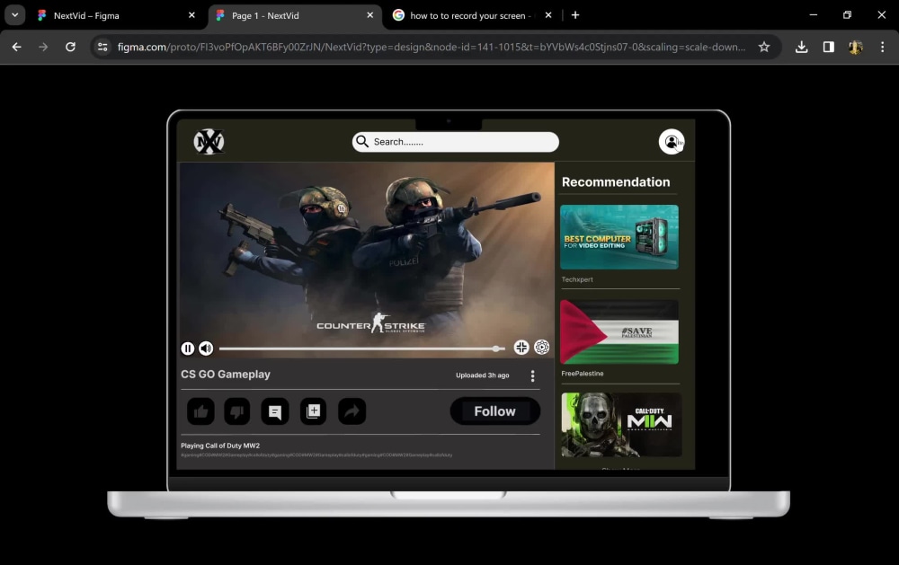Switch to the Page 1 - NextVid tab
Image resolution: width=899 pixels, height=565 pixels.
[288, 15]
